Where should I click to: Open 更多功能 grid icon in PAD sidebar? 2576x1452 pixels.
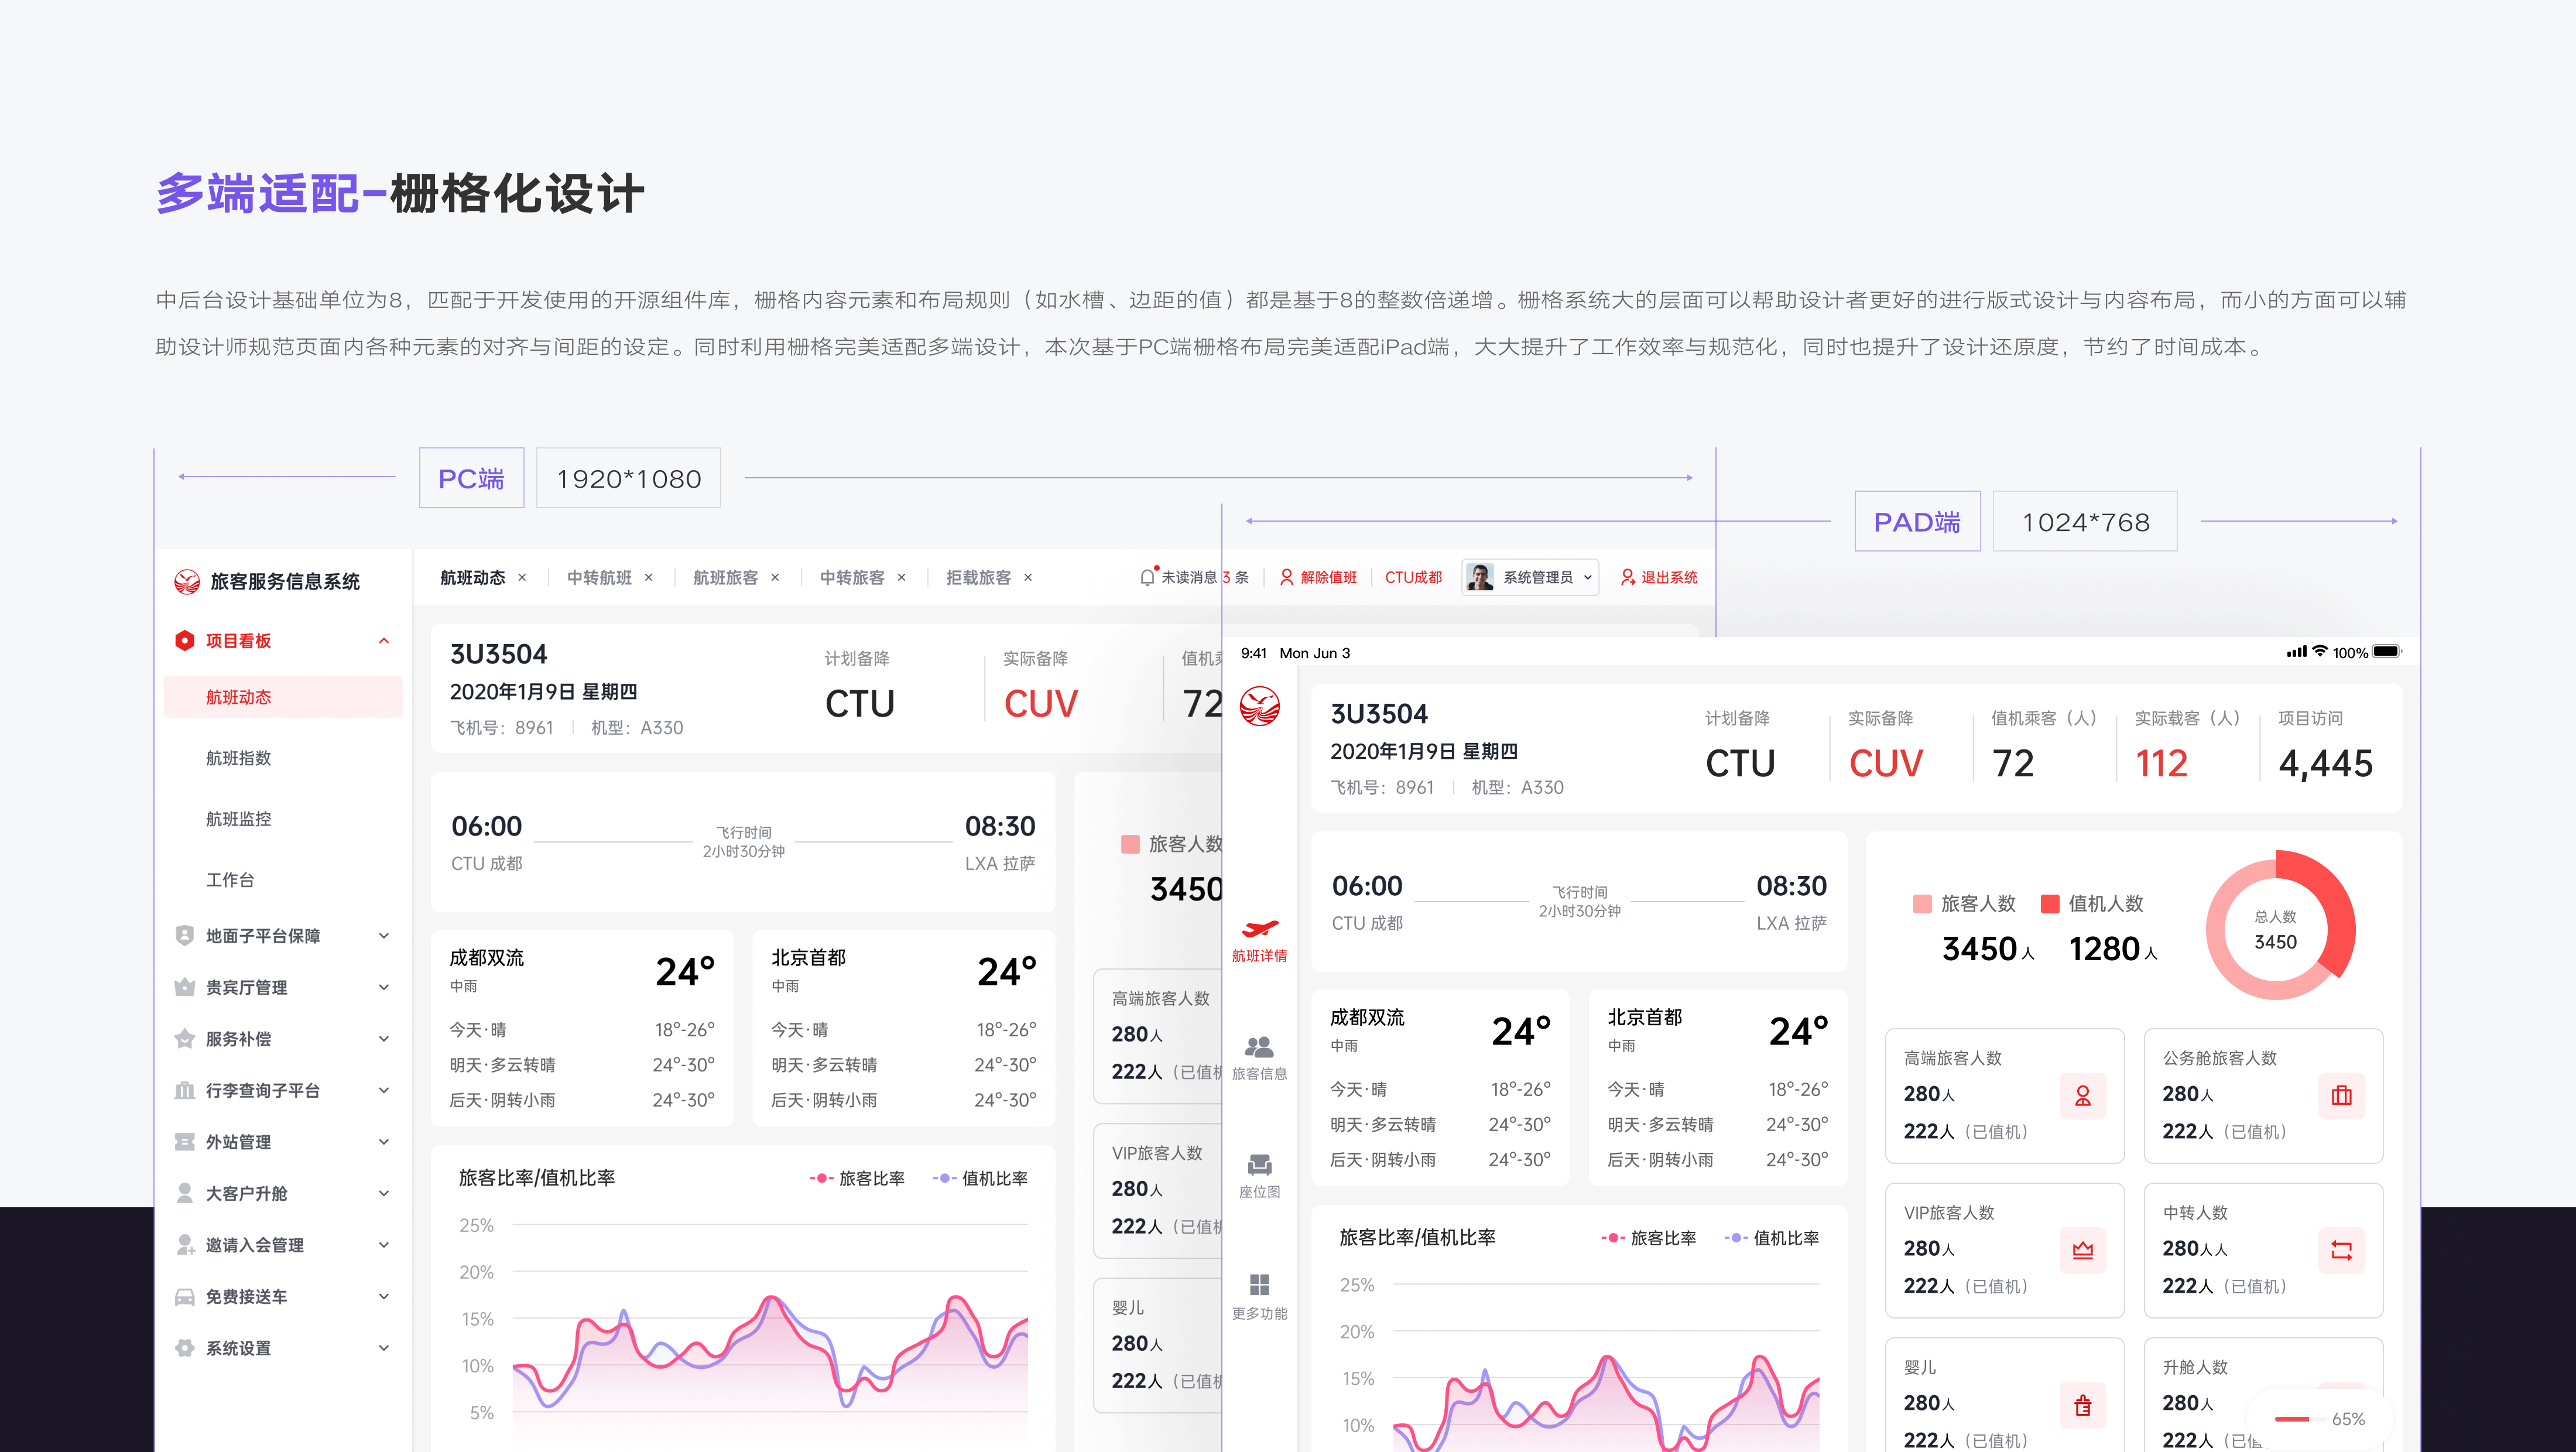click(1259, 1284)
